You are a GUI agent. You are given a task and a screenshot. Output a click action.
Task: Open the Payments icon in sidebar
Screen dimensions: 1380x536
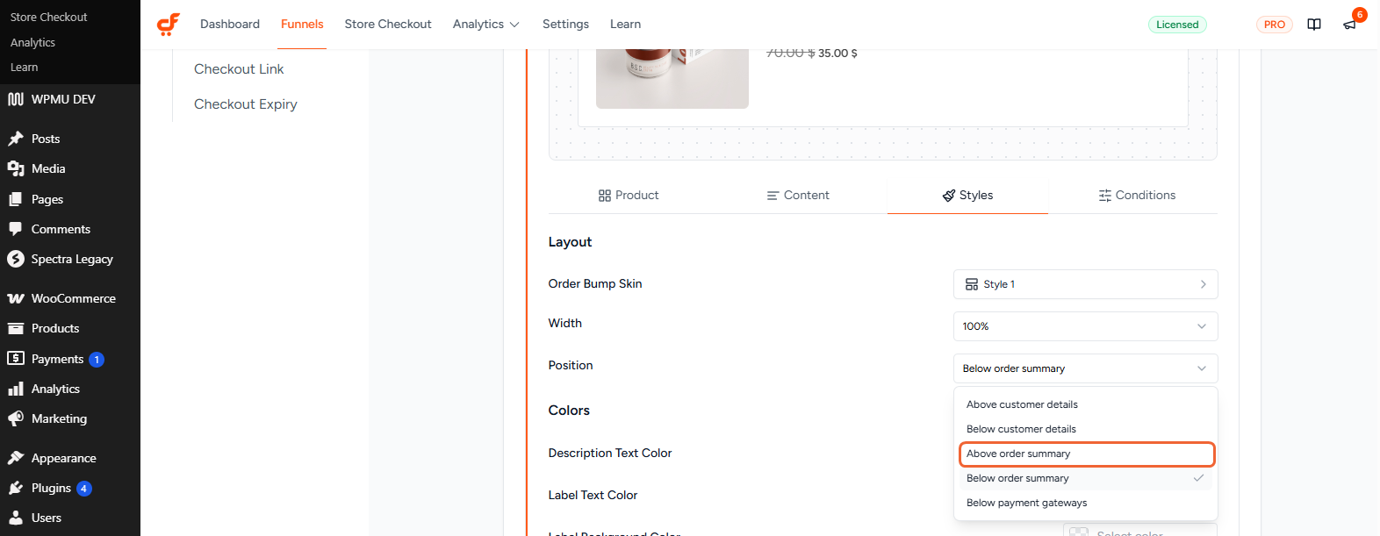(16, 359)
